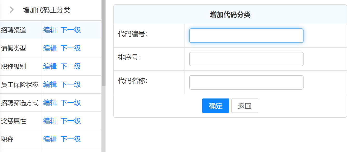This screenshot has width=348, height=152.
Task: Edit the 员工保险状态 category
Action: pos(50,85)
